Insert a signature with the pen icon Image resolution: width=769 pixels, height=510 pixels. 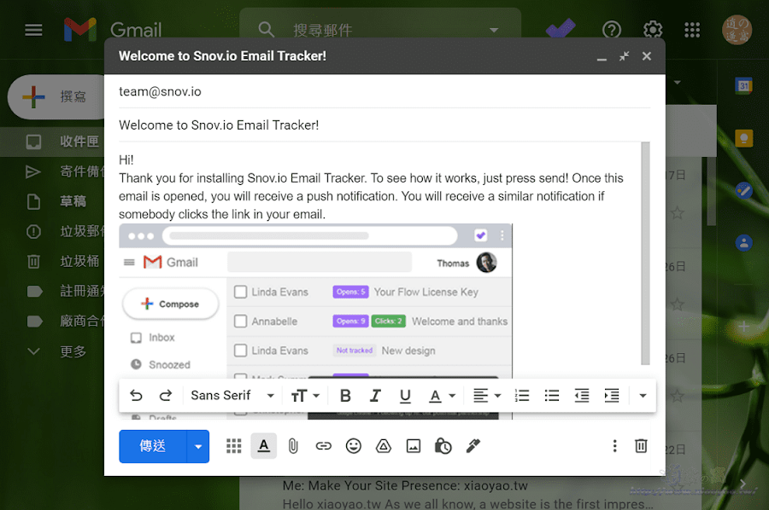click(473, 446)
